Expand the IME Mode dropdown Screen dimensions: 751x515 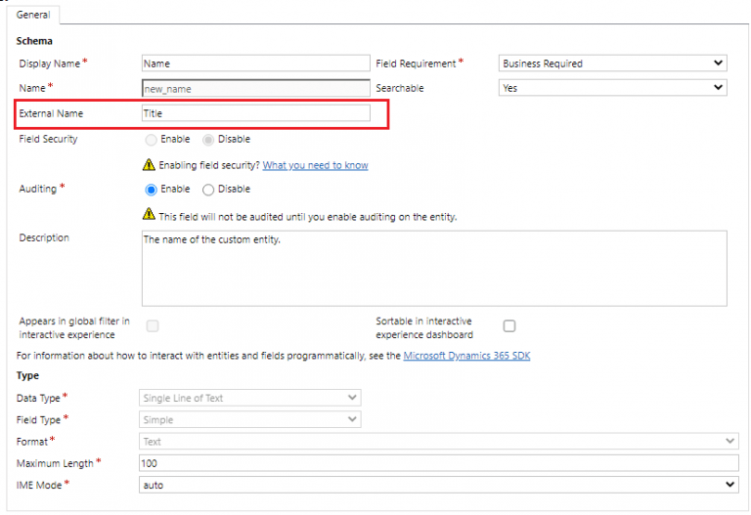pyautogui.click(x=439, y=485)
